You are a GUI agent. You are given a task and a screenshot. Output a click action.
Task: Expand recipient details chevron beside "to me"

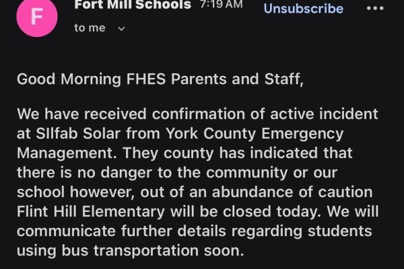(121, 28)
